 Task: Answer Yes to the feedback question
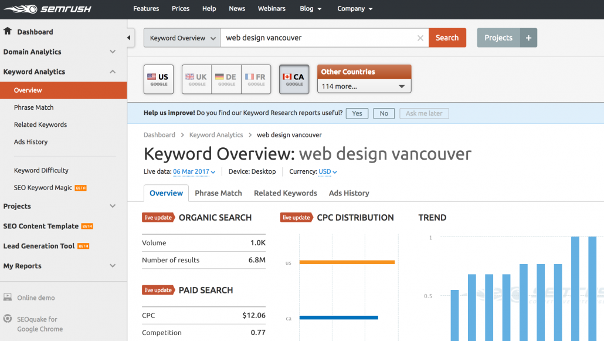coord(357,113)
